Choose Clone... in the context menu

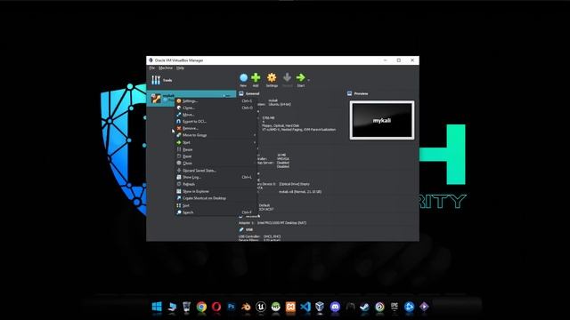tap(216, 108)
